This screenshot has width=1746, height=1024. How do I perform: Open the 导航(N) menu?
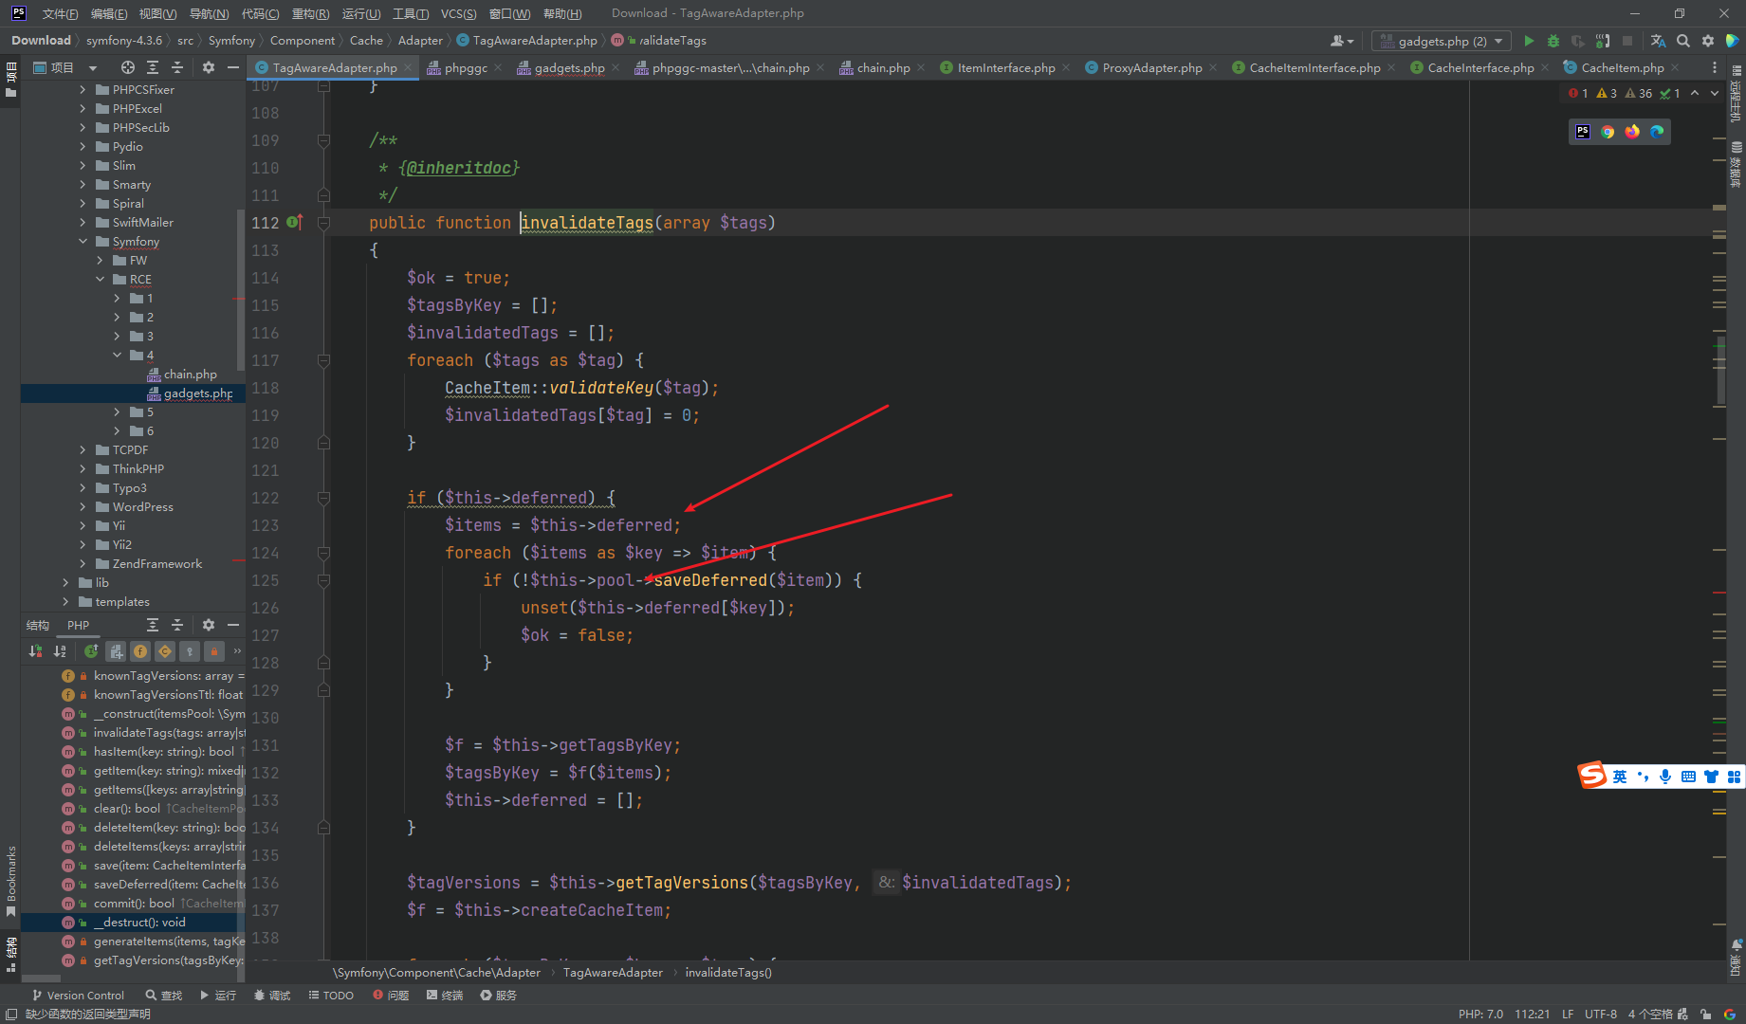point(209,13)
